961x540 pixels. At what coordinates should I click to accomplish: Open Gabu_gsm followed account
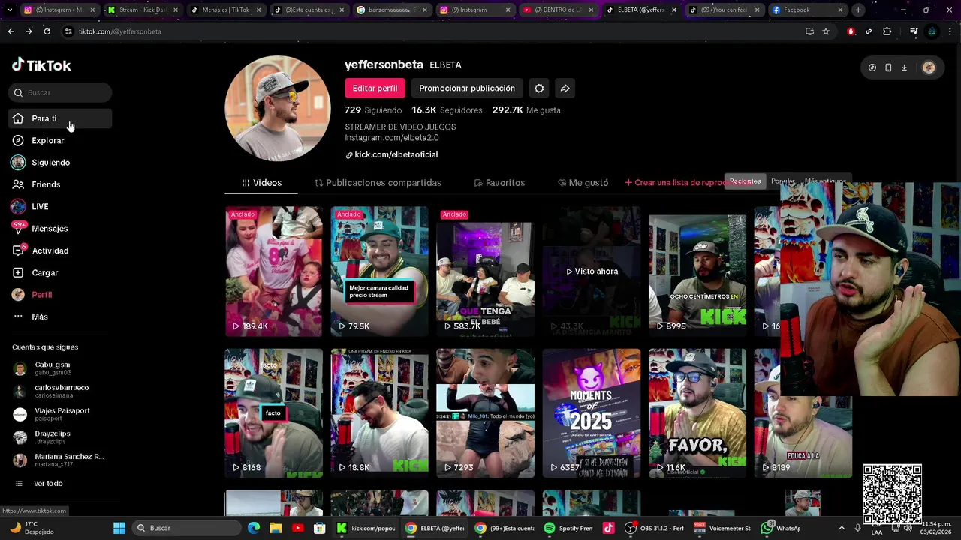[60, 367]
